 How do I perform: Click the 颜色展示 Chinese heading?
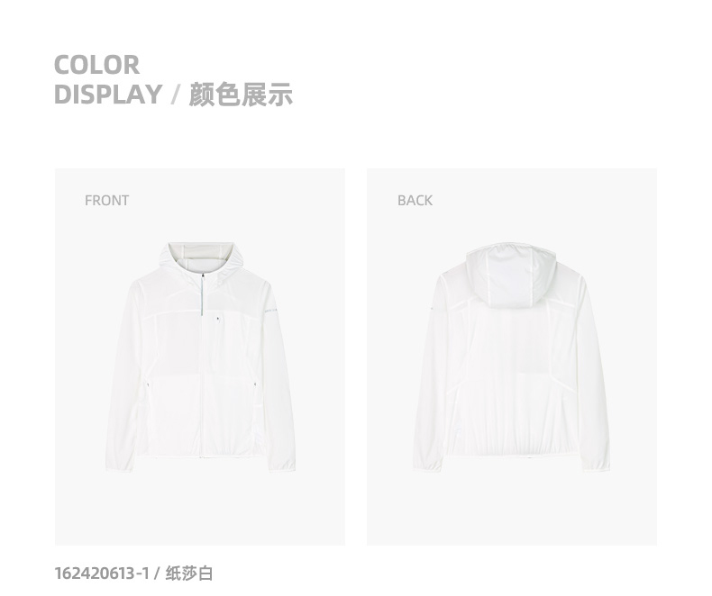(241, 95)
